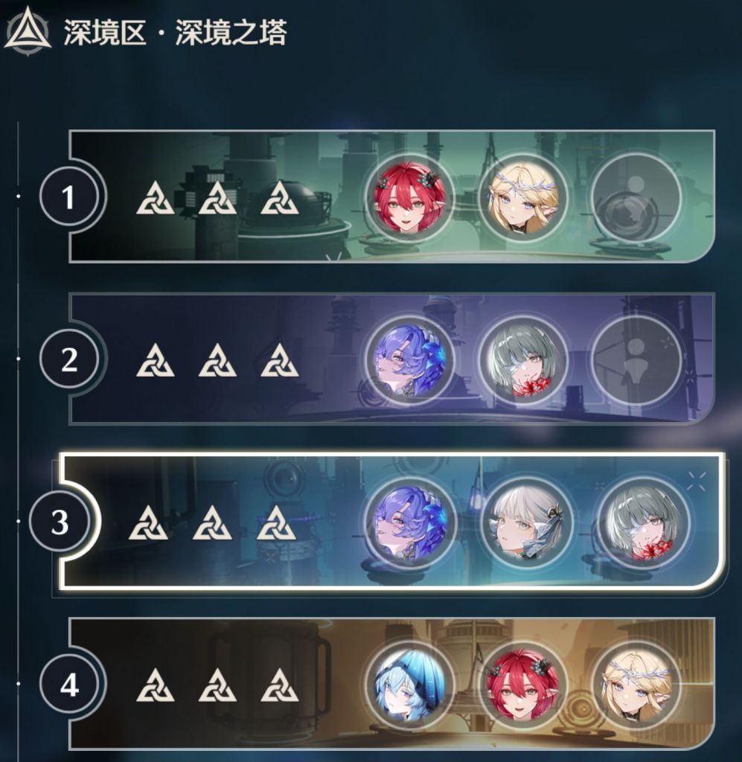The height and width of the screenshot is (762, 742).
Task: Select the blonde elf portrait on floor 4
Action: (x=636, y=685)
